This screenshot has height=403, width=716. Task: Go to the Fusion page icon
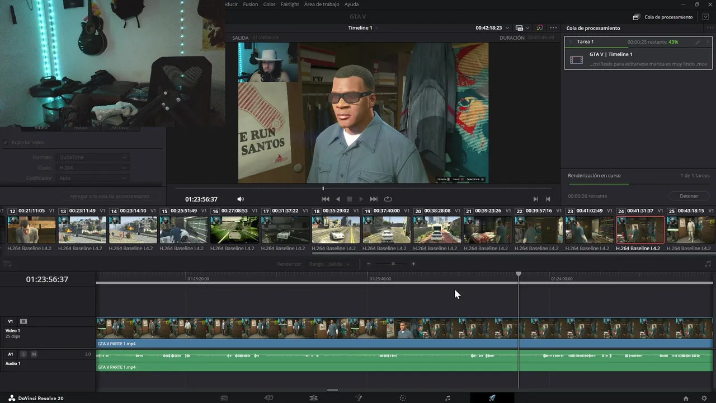[359, 398]
